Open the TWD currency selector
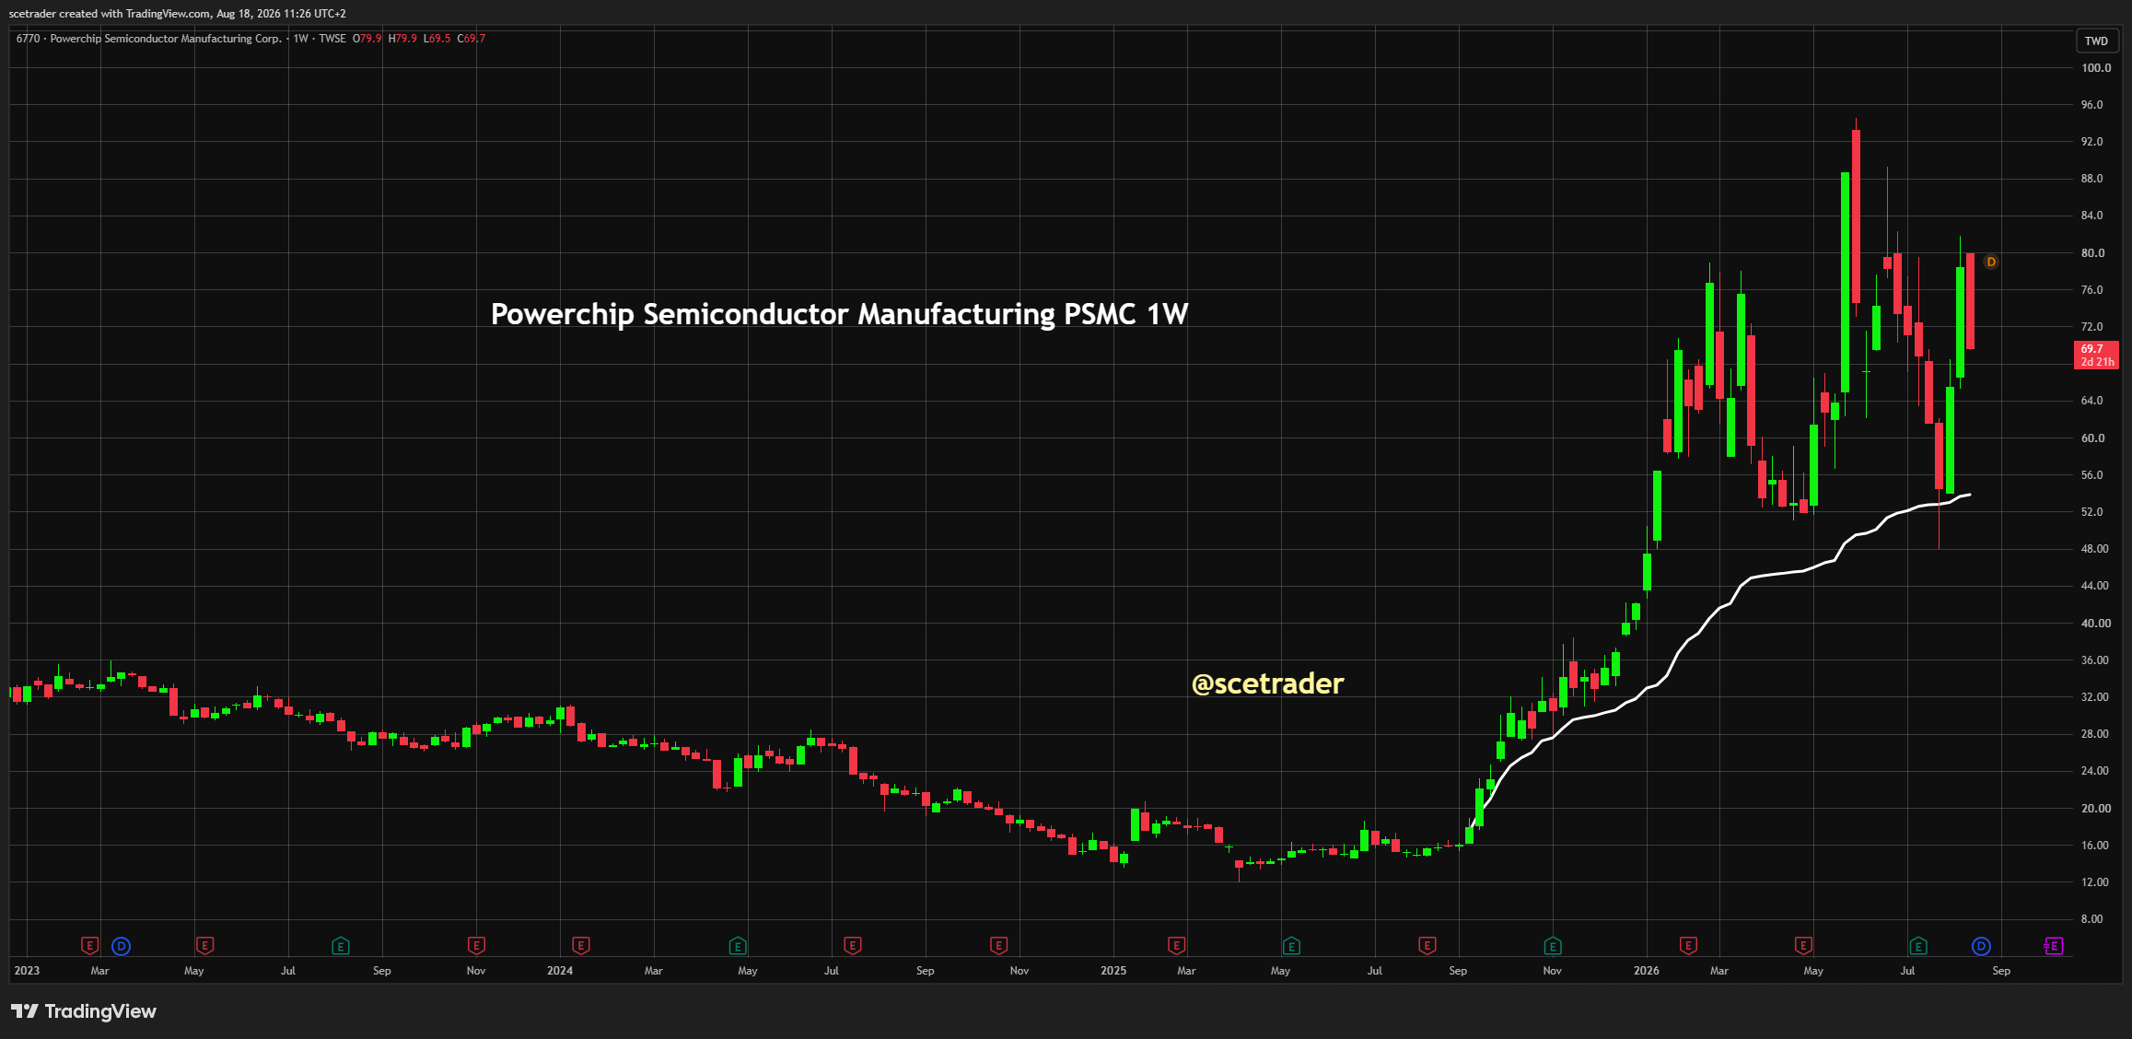2132x1039 pixels. click(x=2097, y=41)
